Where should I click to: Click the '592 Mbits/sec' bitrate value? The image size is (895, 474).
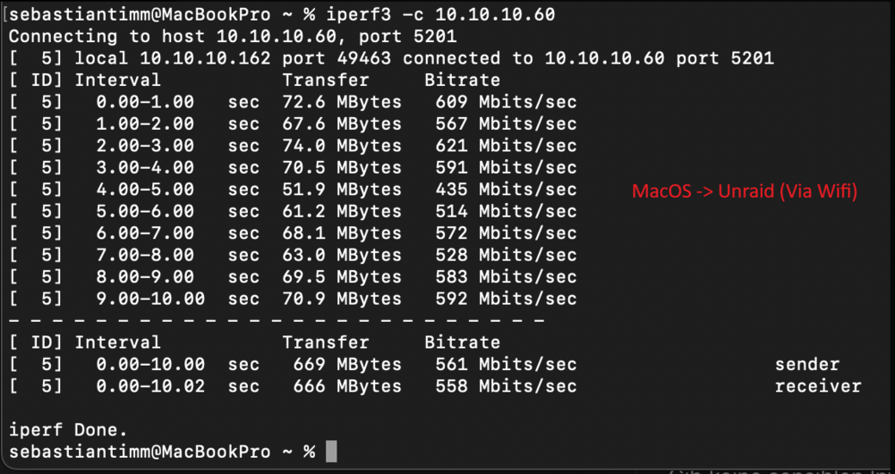tap(506, 299)
